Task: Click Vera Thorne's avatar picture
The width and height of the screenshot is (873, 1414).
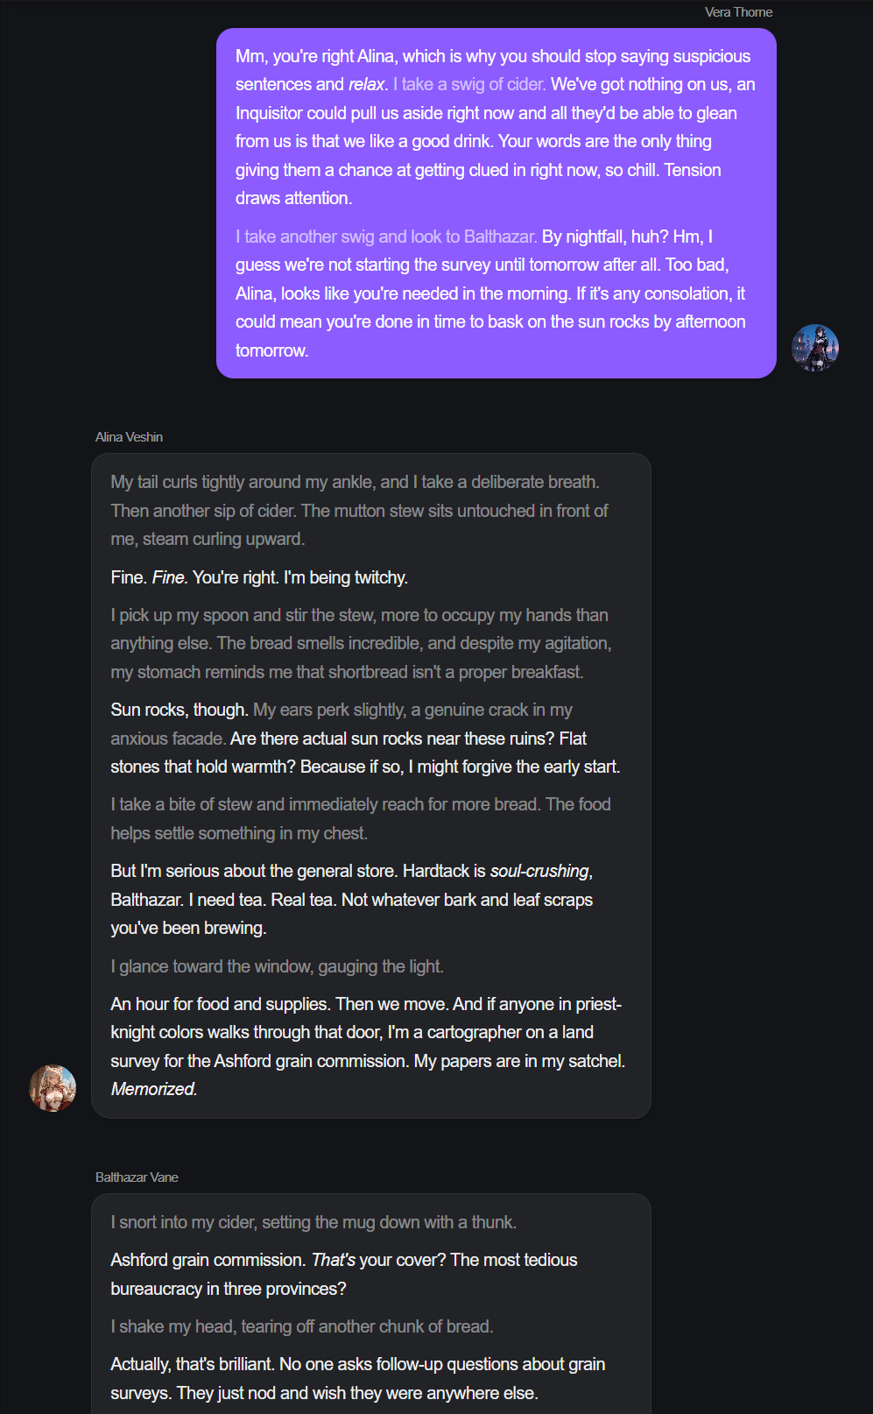Action: [x=815, y=348]
